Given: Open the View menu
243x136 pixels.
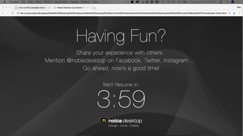Looking at the screenshot, I should (x=38, y=2).
